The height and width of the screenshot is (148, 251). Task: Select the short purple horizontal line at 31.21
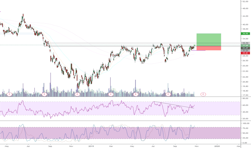click(x=198, y=50)
